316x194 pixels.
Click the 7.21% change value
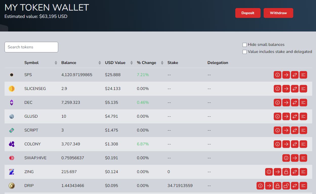[x=143, y=75]
